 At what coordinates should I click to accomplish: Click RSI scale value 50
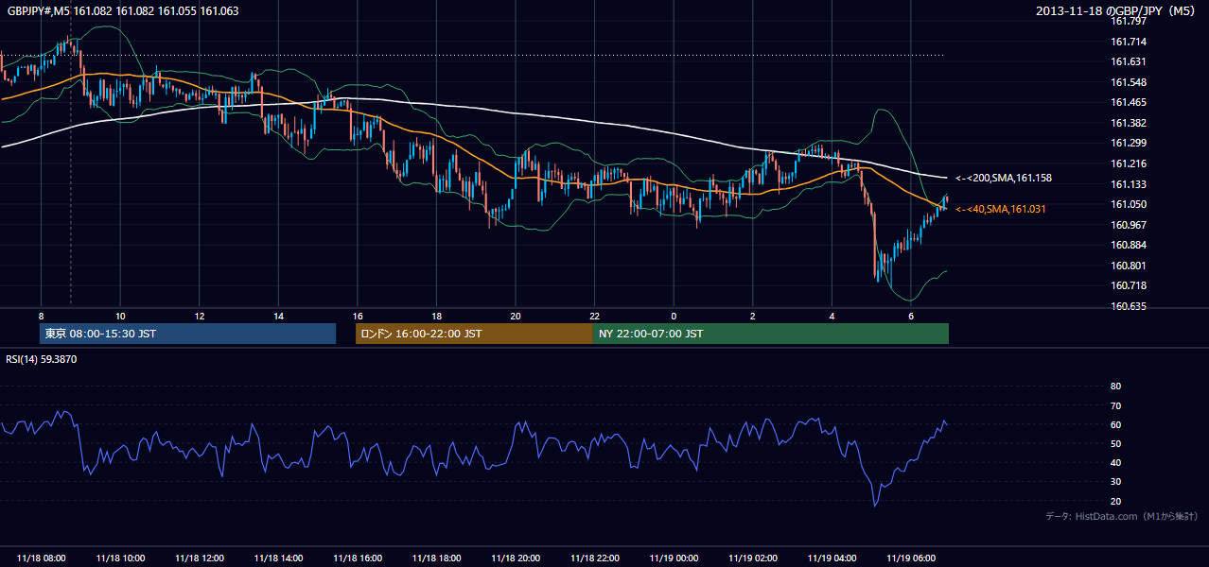[1115, 443]
